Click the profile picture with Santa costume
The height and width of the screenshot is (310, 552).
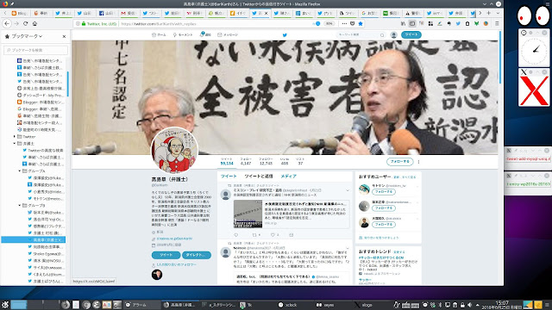(x=174, y=151)
